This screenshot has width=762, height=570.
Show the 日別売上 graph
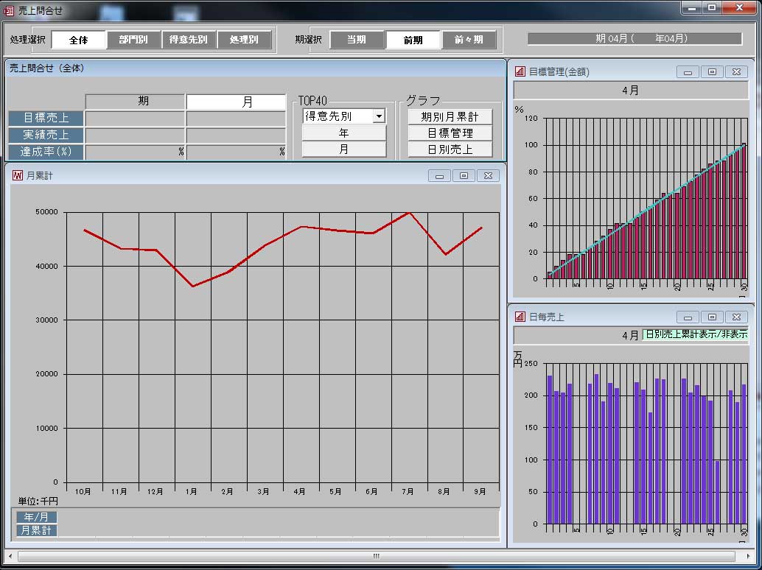(450, 149)
